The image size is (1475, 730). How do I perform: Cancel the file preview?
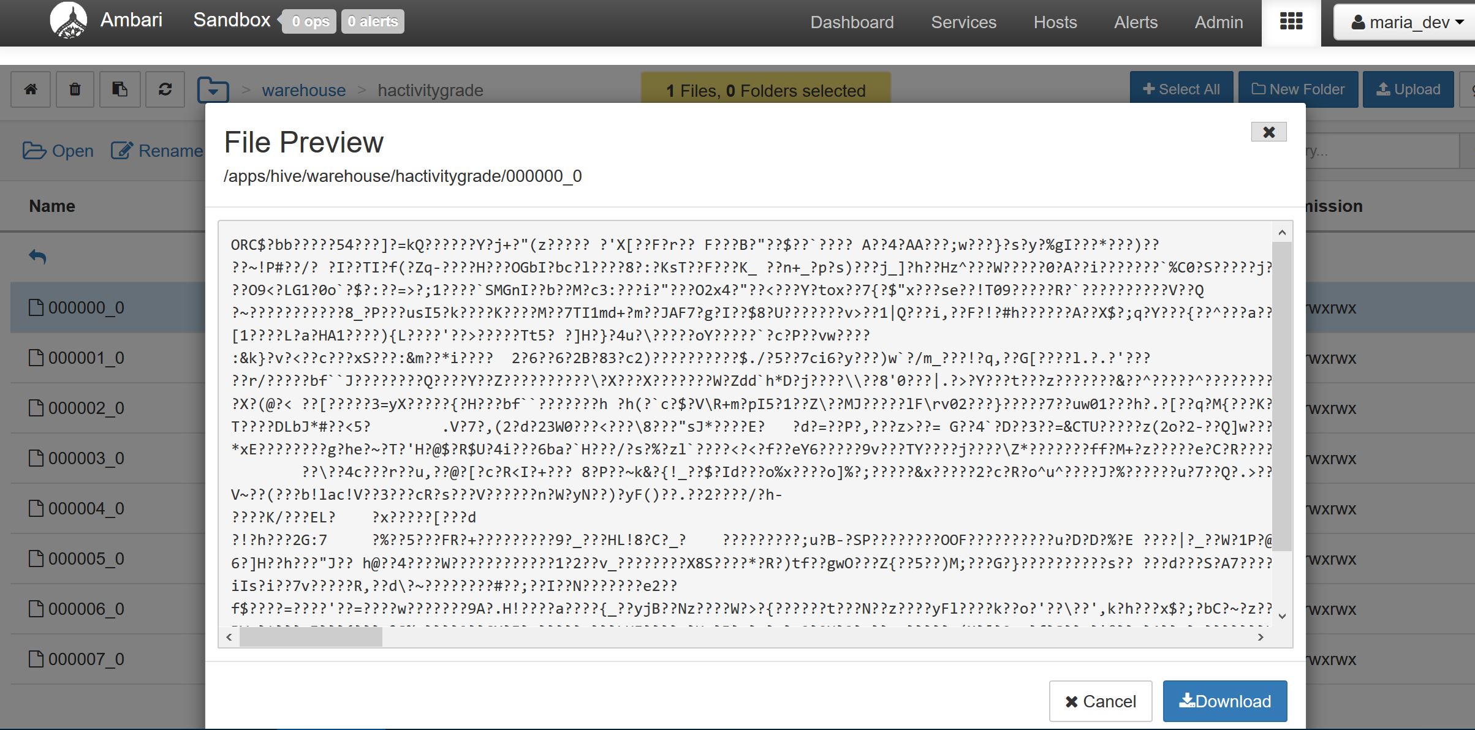[1100, 701]
